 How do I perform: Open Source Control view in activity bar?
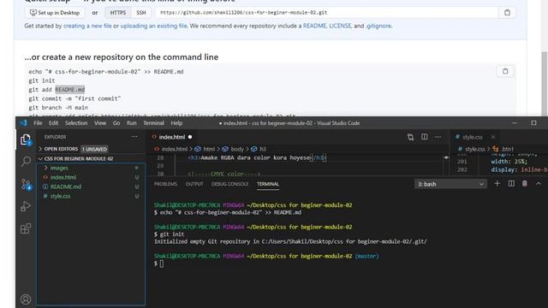pos(27,185)
